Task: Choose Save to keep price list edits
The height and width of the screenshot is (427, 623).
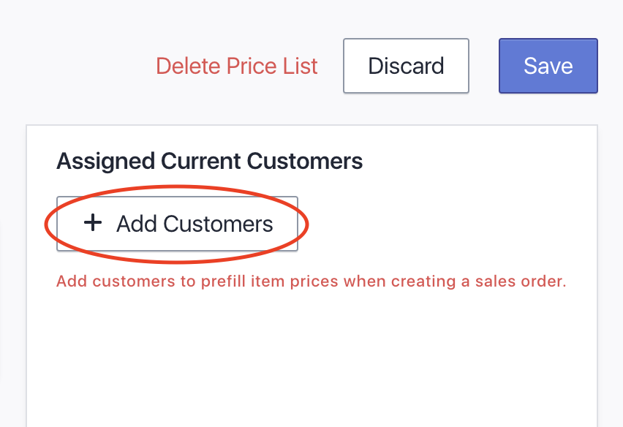Action: tap(548, 66)
